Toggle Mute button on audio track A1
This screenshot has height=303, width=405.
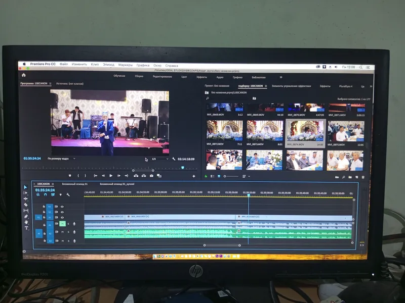pyautogui.click(x=62, y=224)
